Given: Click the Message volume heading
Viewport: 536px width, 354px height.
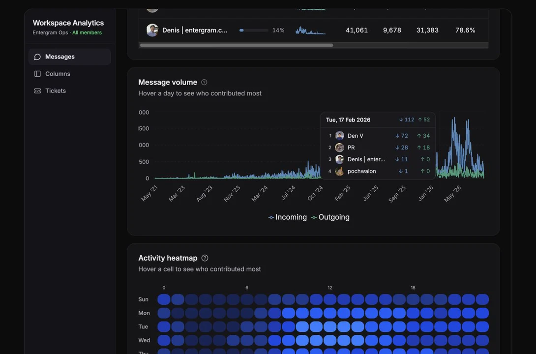Looking at the screenshot, I should (168, 82).
